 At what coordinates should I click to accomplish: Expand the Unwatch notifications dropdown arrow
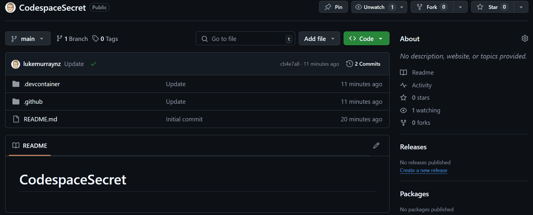pyautogui.click(x=402, y=7)
